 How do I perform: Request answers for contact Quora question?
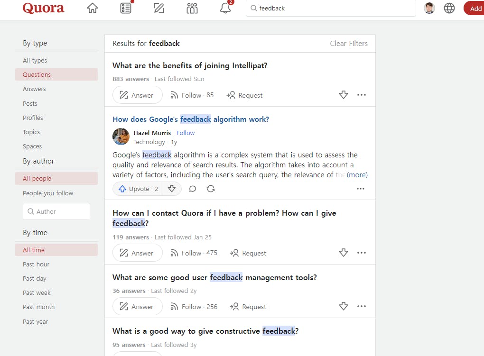[x=248, y=253]
